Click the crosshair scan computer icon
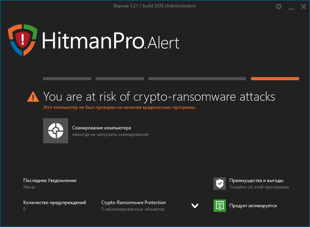310x227 pixels. 56,130
